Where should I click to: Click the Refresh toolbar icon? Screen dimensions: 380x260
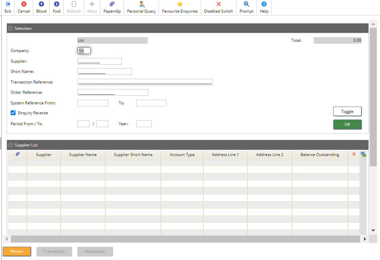point(74,4)
